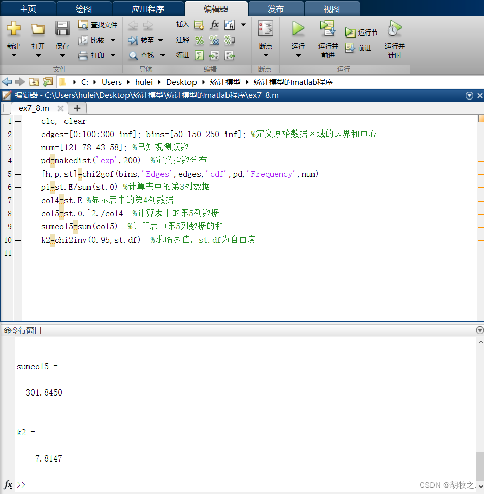
Task: Click the wrap comments icon in 注释 row
Action: click(230, 40)
